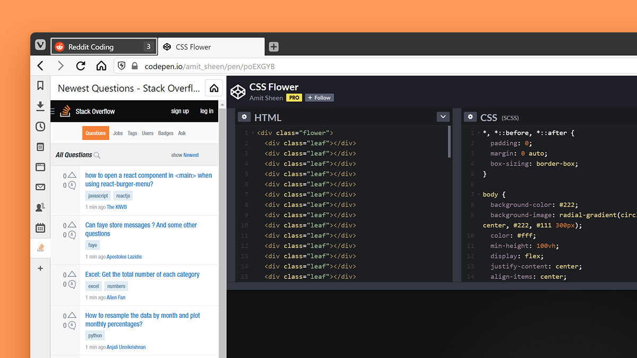Open the Mail panel envelope icon
The image size is (637, 358).
(40, 187)
